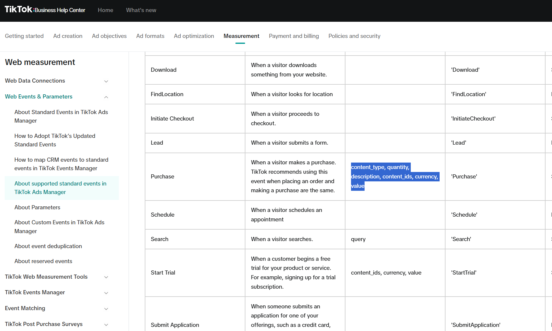
Task: Click 'When a visitor searches' description
Action: click(282, 239)
